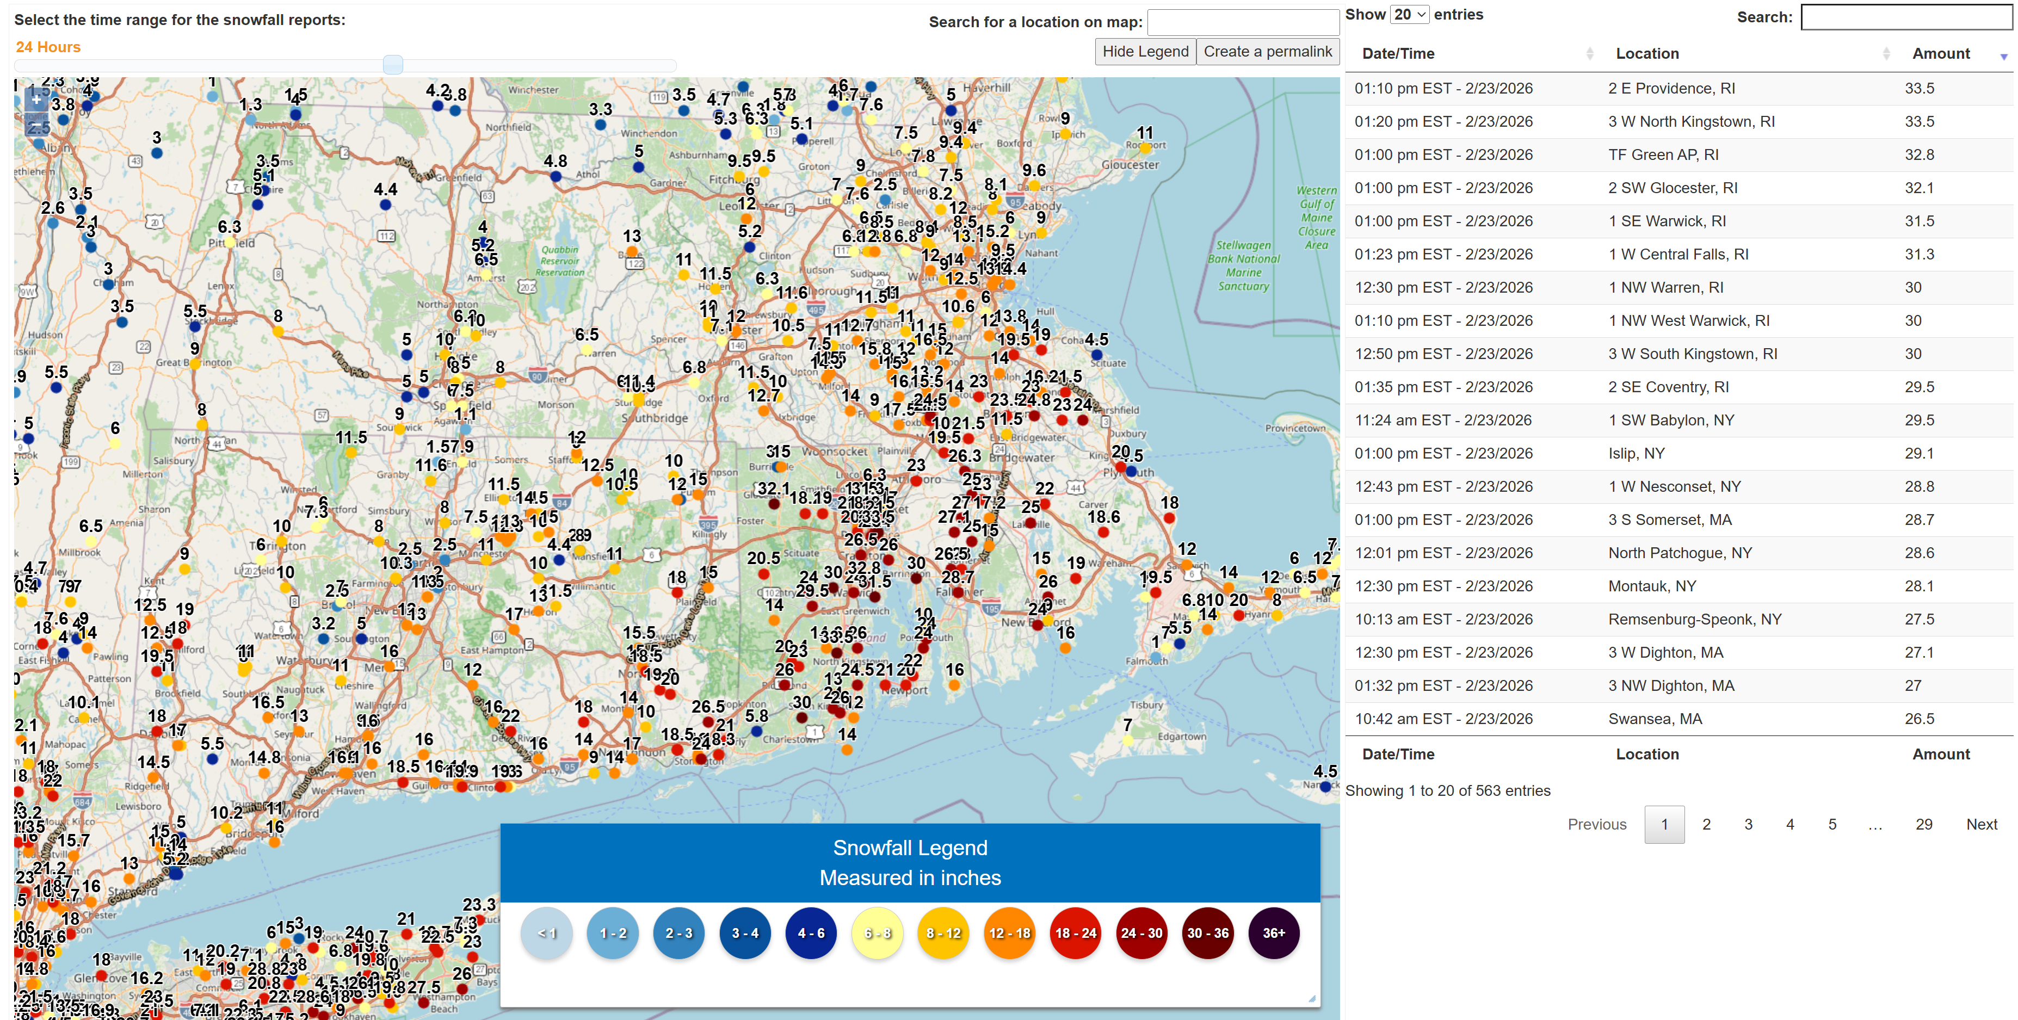Click the time range slider handle

(392, 65)
